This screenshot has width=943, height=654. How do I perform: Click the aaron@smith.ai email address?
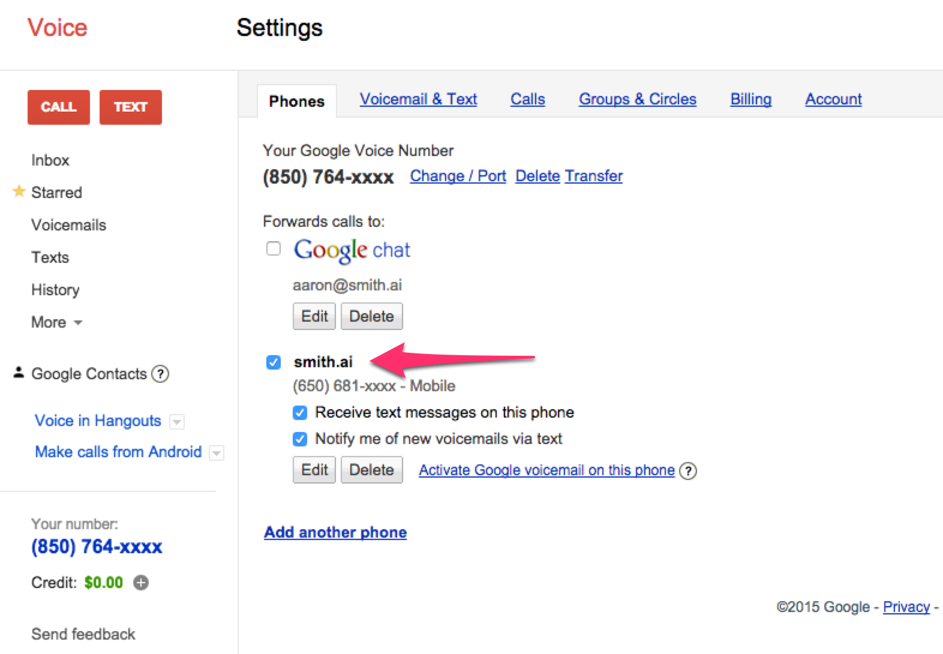tap(347, 285)
